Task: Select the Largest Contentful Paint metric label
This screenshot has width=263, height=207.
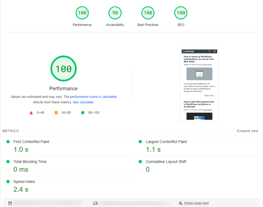Action: [166, 142]
